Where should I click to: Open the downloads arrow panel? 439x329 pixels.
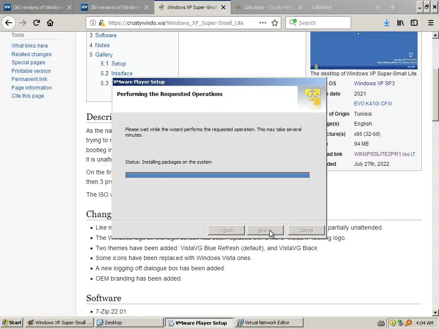(387, 23)
